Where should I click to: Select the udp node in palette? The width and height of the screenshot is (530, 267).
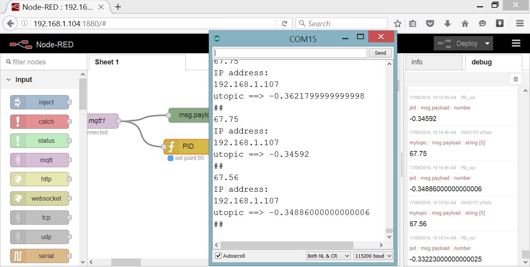pos(40,237)
